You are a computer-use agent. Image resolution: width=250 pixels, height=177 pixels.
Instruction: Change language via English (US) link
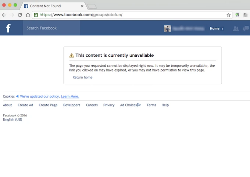coord(12,119)
